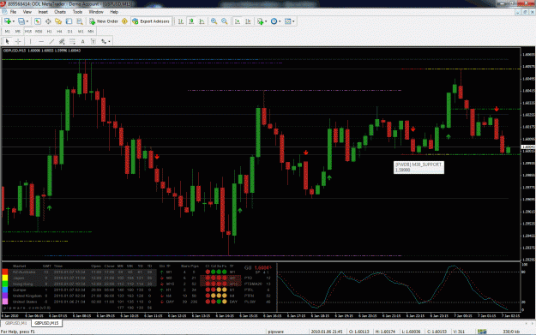The image size is (536, 335).
Task: Select the Arrows drawing tool
Action: pos(104,41)
